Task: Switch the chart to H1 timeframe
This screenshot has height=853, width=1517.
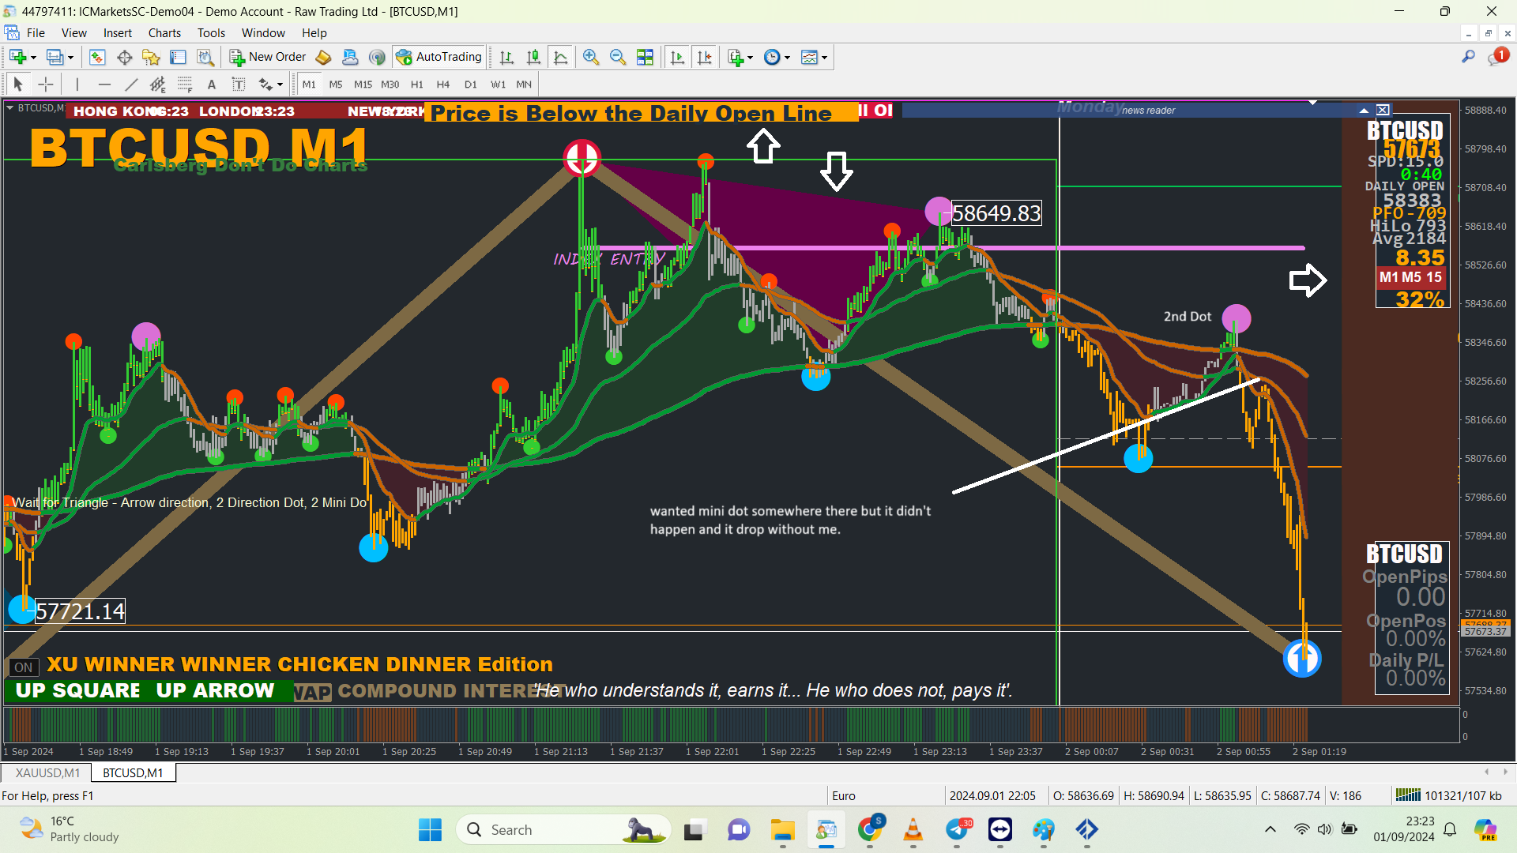Action: [416, 85]
